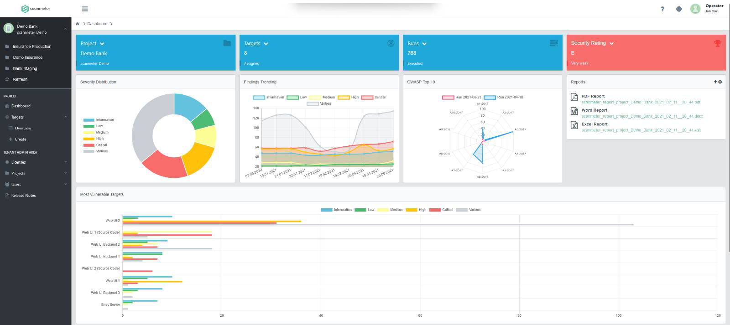
Task: Toggle Run 2021-04-18 in OWASP legend
Action: click(504, 97)
